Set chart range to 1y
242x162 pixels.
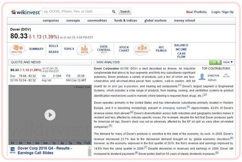pos(54,143)
